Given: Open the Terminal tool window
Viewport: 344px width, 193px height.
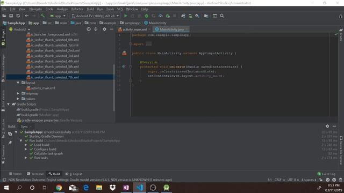Looking at the screenshot, I should pos(35,174).
